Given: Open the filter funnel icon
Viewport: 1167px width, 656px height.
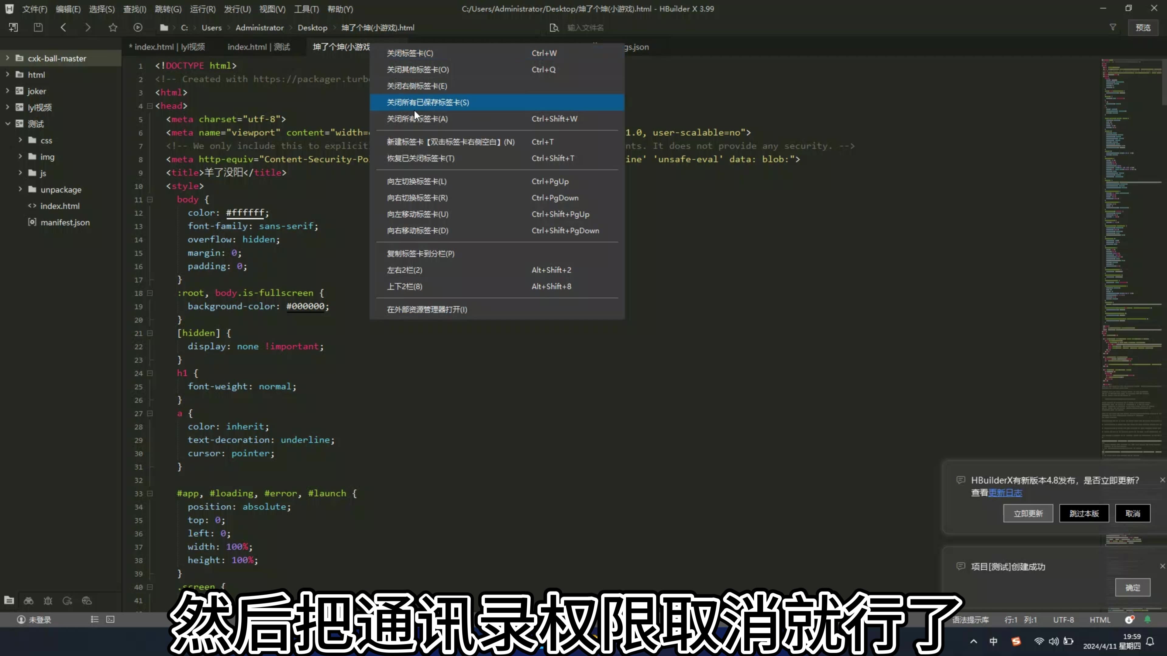Looking at the screenshot, I should 1113,28.
